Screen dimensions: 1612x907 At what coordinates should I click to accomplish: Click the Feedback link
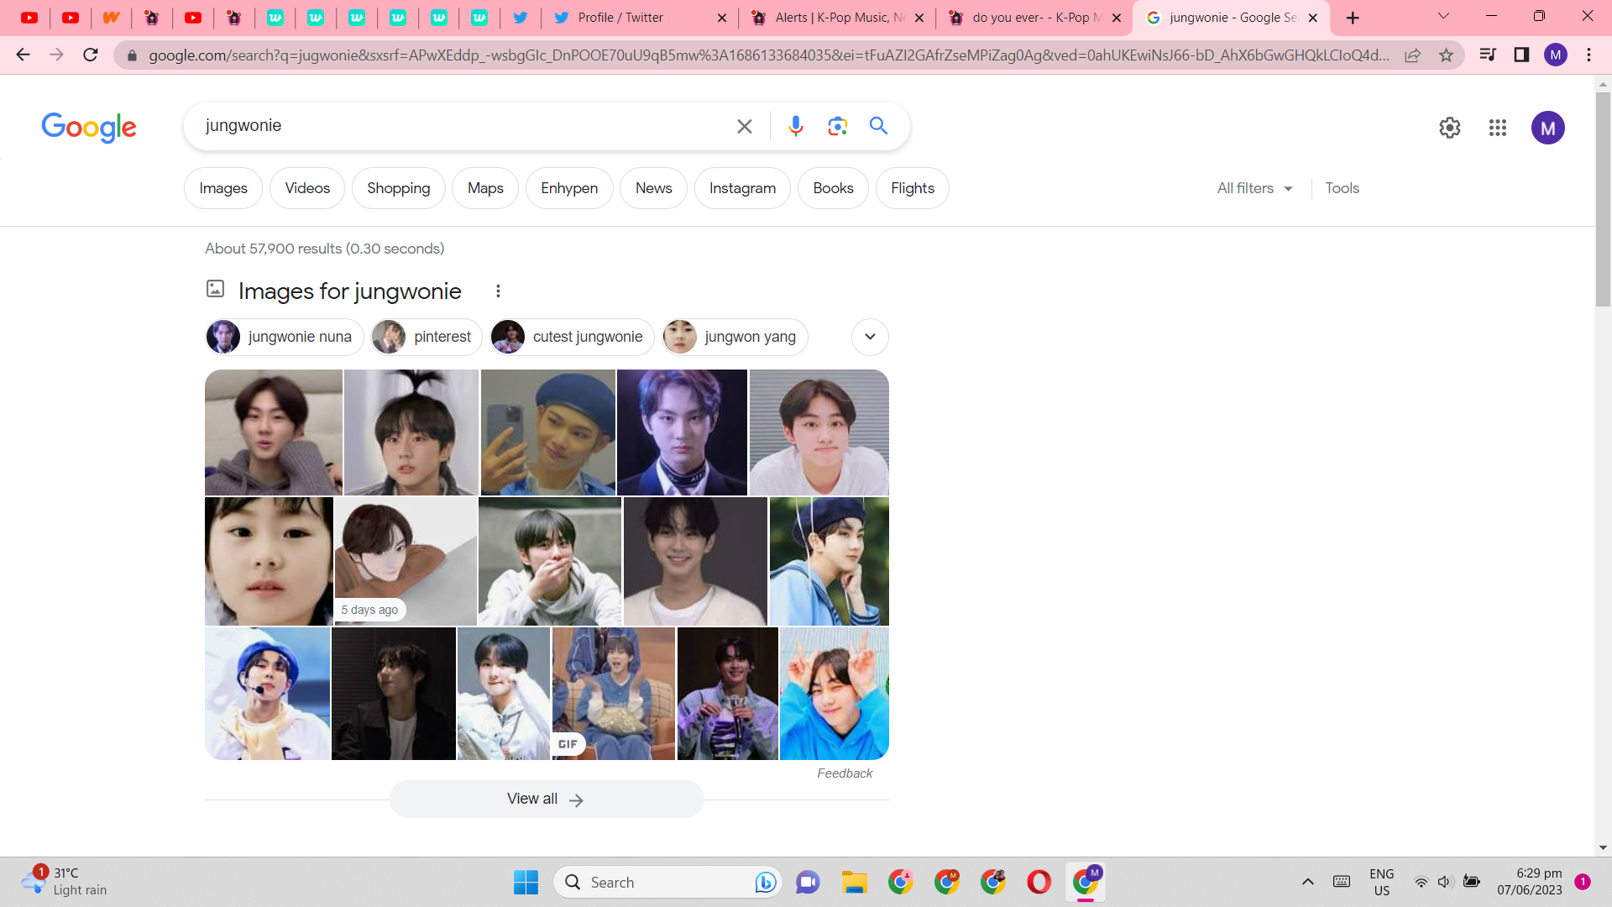845,773
